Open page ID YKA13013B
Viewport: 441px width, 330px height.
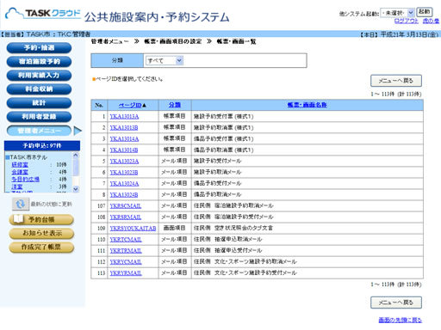click(x=124, y=128)
